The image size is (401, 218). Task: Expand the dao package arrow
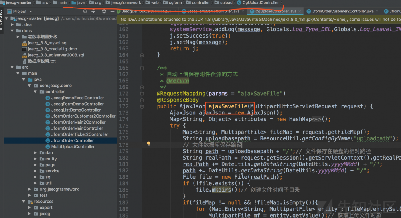tap(35, 153)
